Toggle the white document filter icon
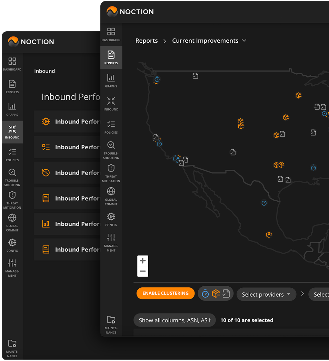The height and width of the screenshot is (361, 329). pyautogui.click(x=226, y=294)
